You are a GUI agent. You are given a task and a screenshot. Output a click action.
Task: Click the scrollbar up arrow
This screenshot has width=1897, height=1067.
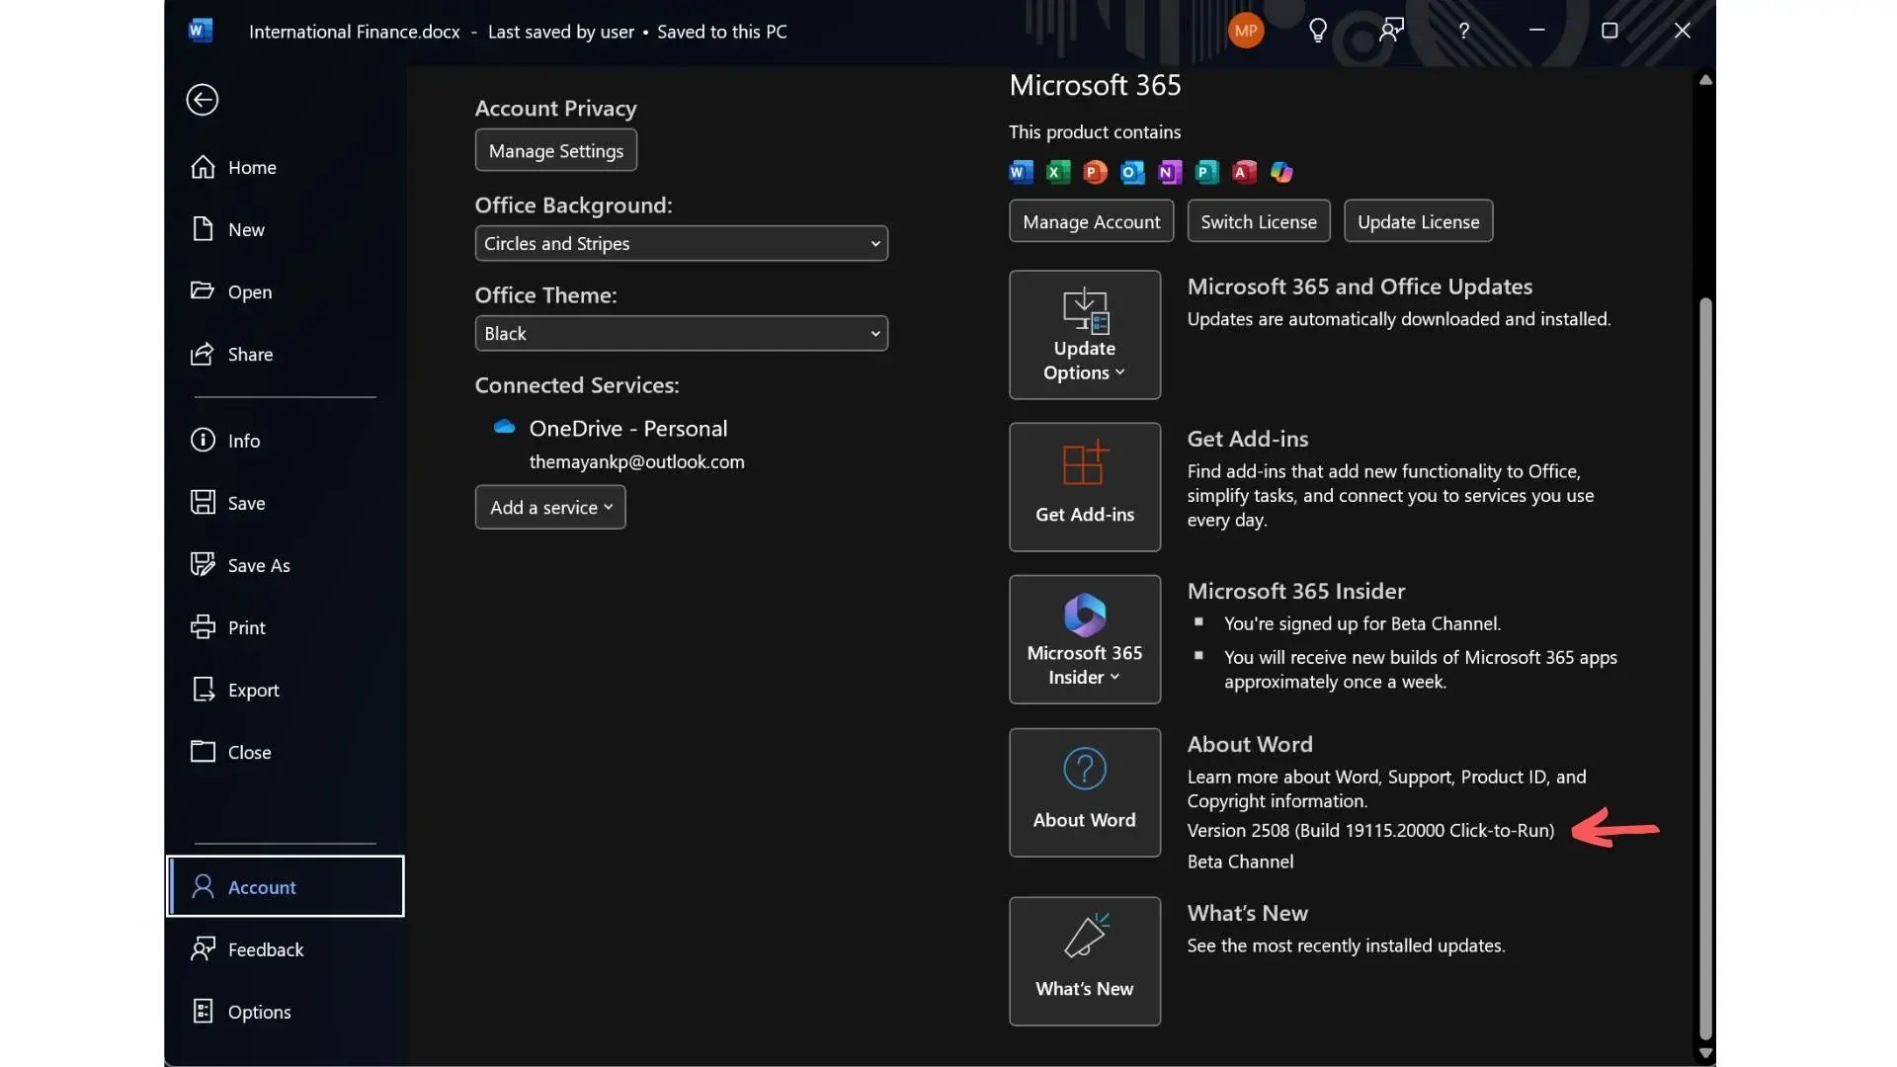pos(1705,80)
